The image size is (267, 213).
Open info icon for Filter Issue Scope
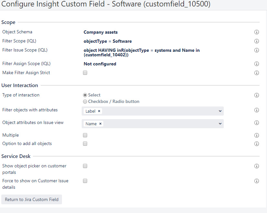tap(256, 50)
